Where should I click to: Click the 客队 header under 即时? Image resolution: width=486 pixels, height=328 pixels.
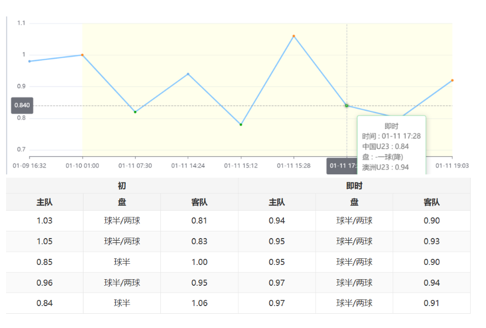coord(432,202)
